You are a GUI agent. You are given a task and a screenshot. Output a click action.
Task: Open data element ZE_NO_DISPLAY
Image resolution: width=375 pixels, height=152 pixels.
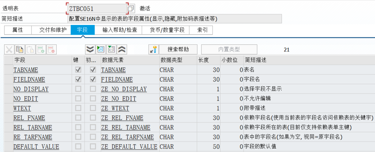point(124,89)
